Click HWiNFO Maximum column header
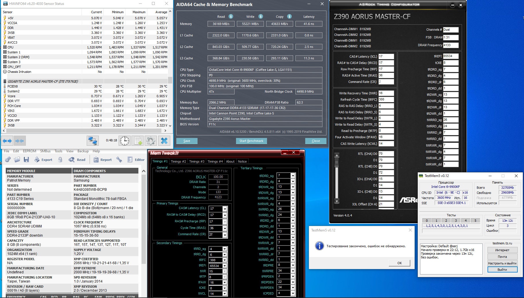524x298 pixels. point(136,12)
